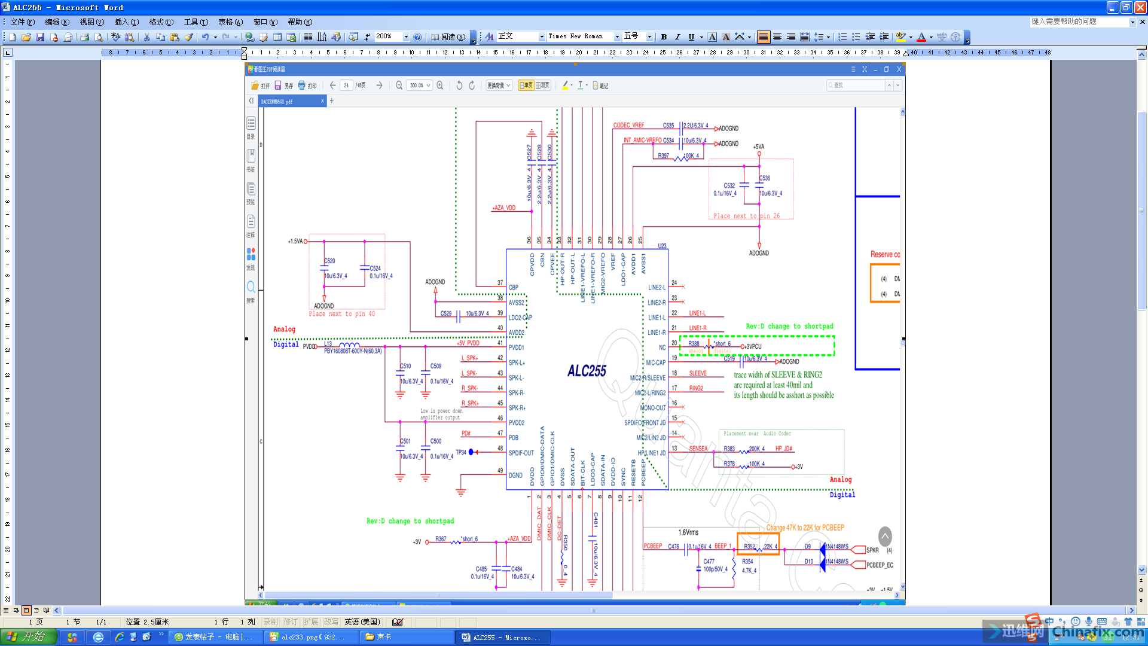Decrease the paragraph indent
The width and height of the screenshot is (1148, 646).
(x=870, y=37)
